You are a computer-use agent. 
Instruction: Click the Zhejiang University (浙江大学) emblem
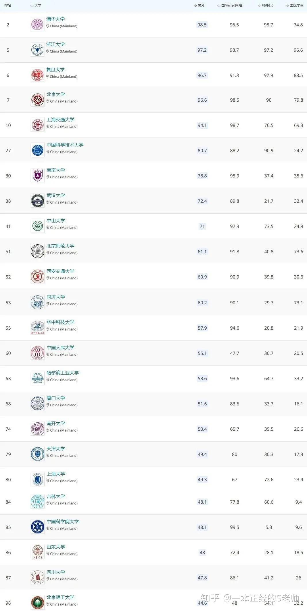click(37, 50)
